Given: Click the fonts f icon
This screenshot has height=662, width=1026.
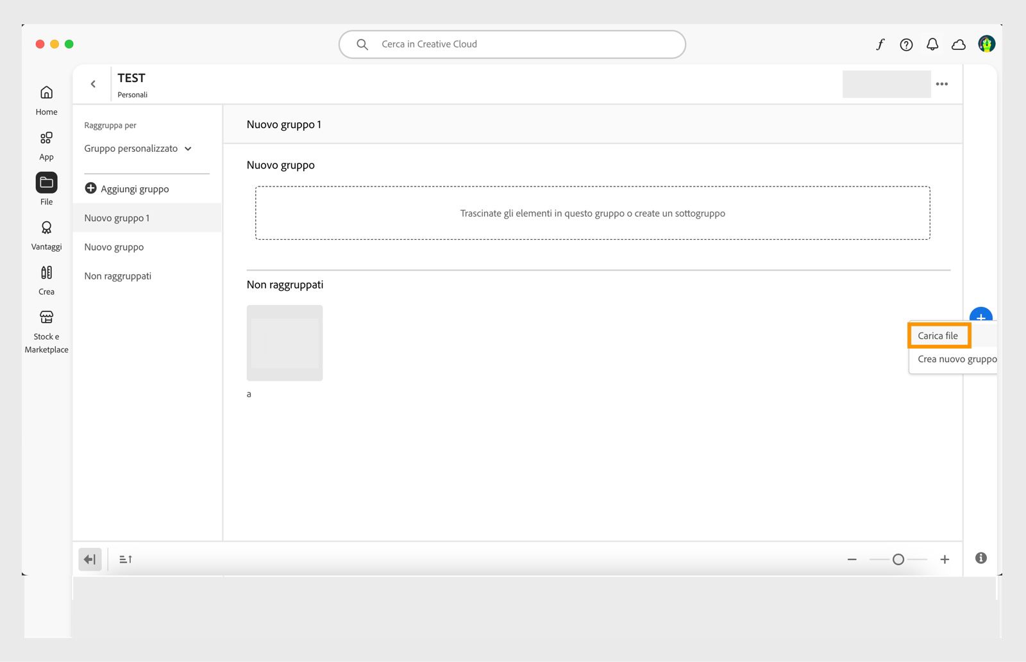Looking at the screenshot, I should (880, 44).
